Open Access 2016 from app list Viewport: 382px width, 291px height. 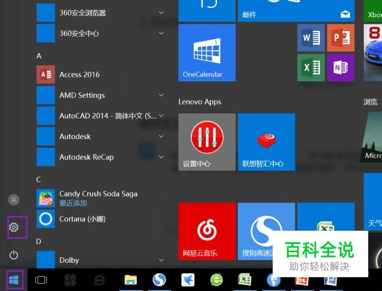100,75
